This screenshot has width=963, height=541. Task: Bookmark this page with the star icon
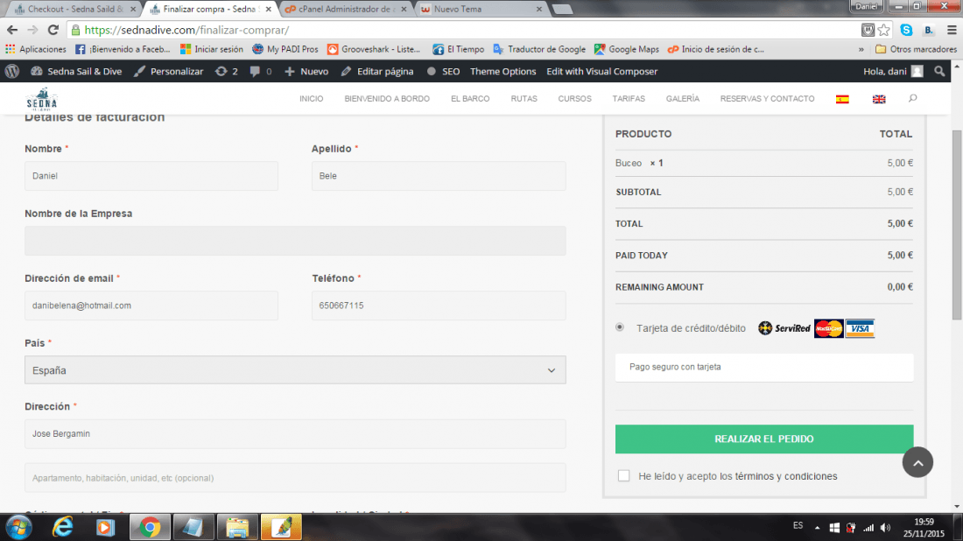click(x=884, y=30)
